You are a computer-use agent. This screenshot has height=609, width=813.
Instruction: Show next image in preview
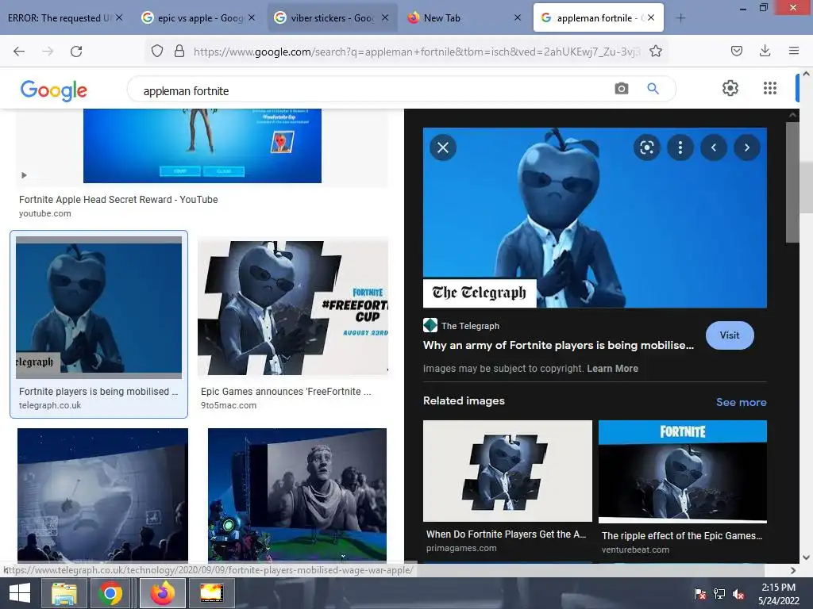(x=747, y=147)
